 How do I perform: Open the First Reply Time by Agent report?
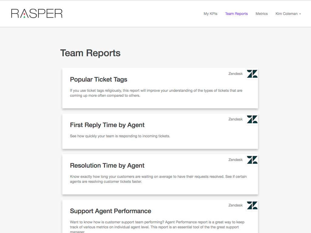[x=107, y=125]
